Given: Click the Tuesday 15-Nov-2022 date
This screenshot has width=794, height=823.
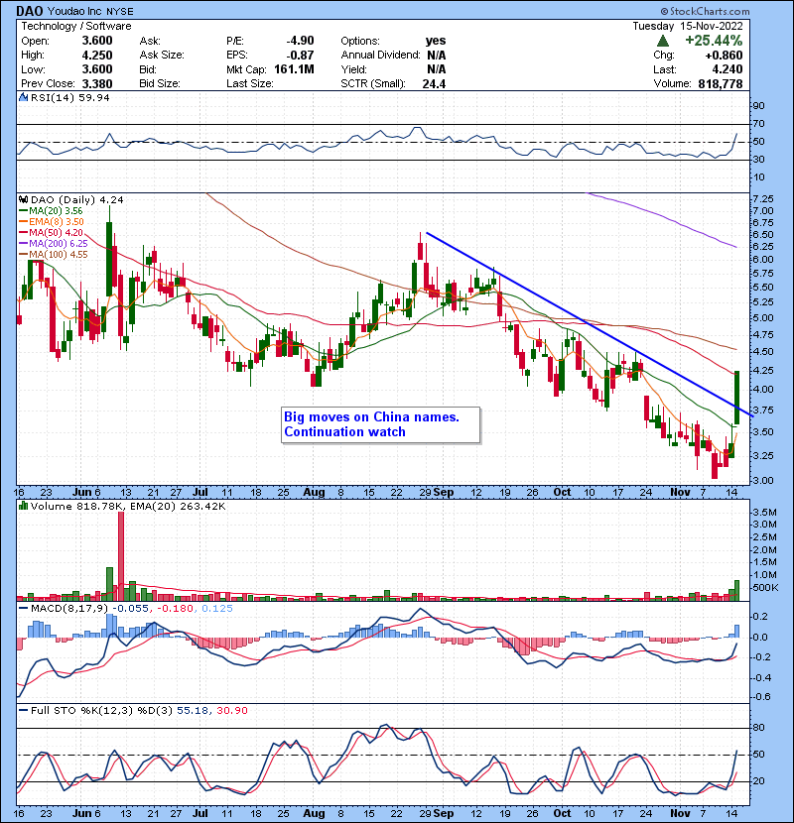Looking at the screenshot, I should click(x=688, y=26).
